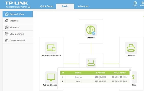The image size is (144, 91).
Task: Click the USB Disk icon behind popup
Action: 135,77
